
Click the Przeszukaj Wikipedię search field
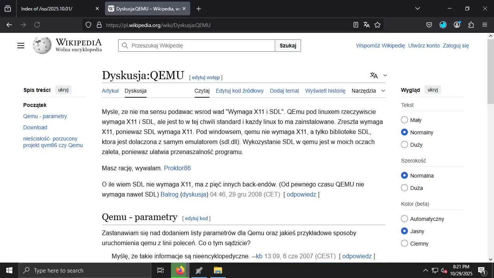(196, 46)
